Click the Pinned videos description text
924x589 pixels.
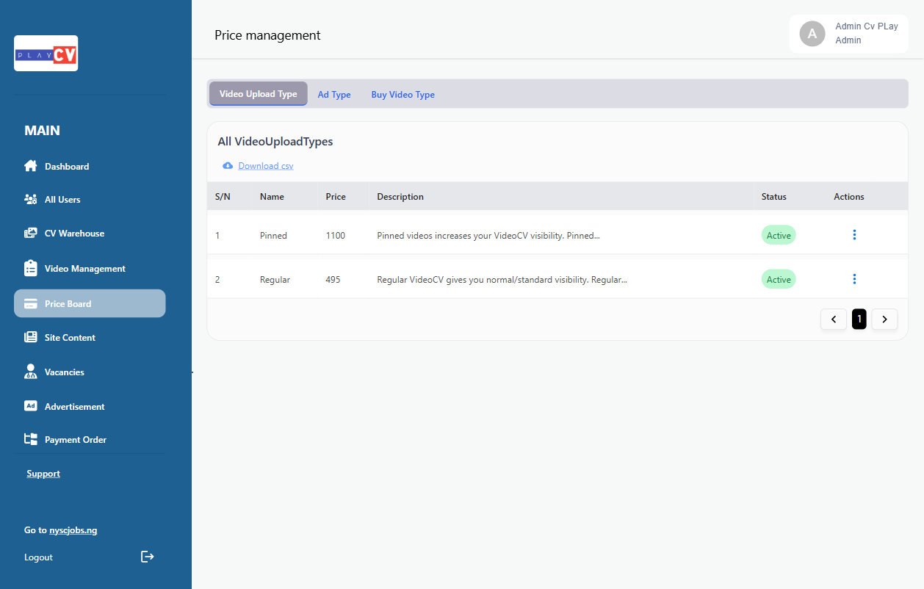488,235
